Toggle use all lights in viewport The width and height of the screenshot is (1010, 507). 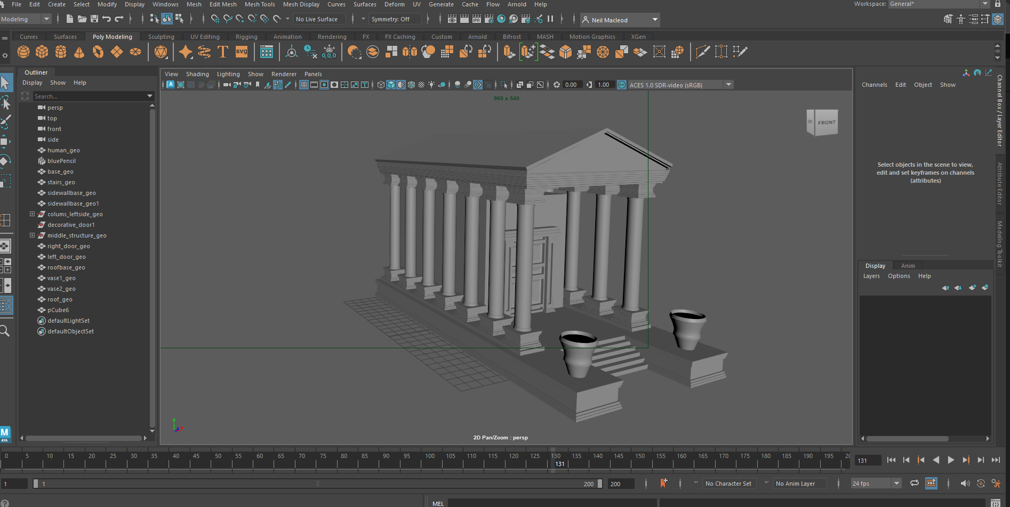coord(432,85)
